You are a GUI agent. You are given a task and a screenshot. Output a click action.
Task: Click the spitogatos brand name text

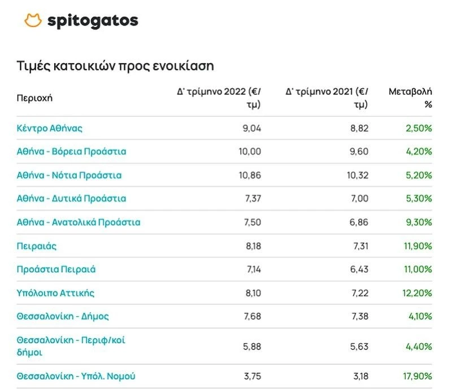(93, 21)
